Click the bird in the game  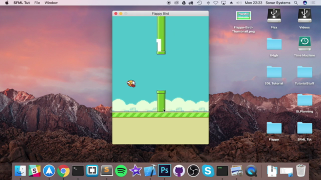(x=131, y=83)
